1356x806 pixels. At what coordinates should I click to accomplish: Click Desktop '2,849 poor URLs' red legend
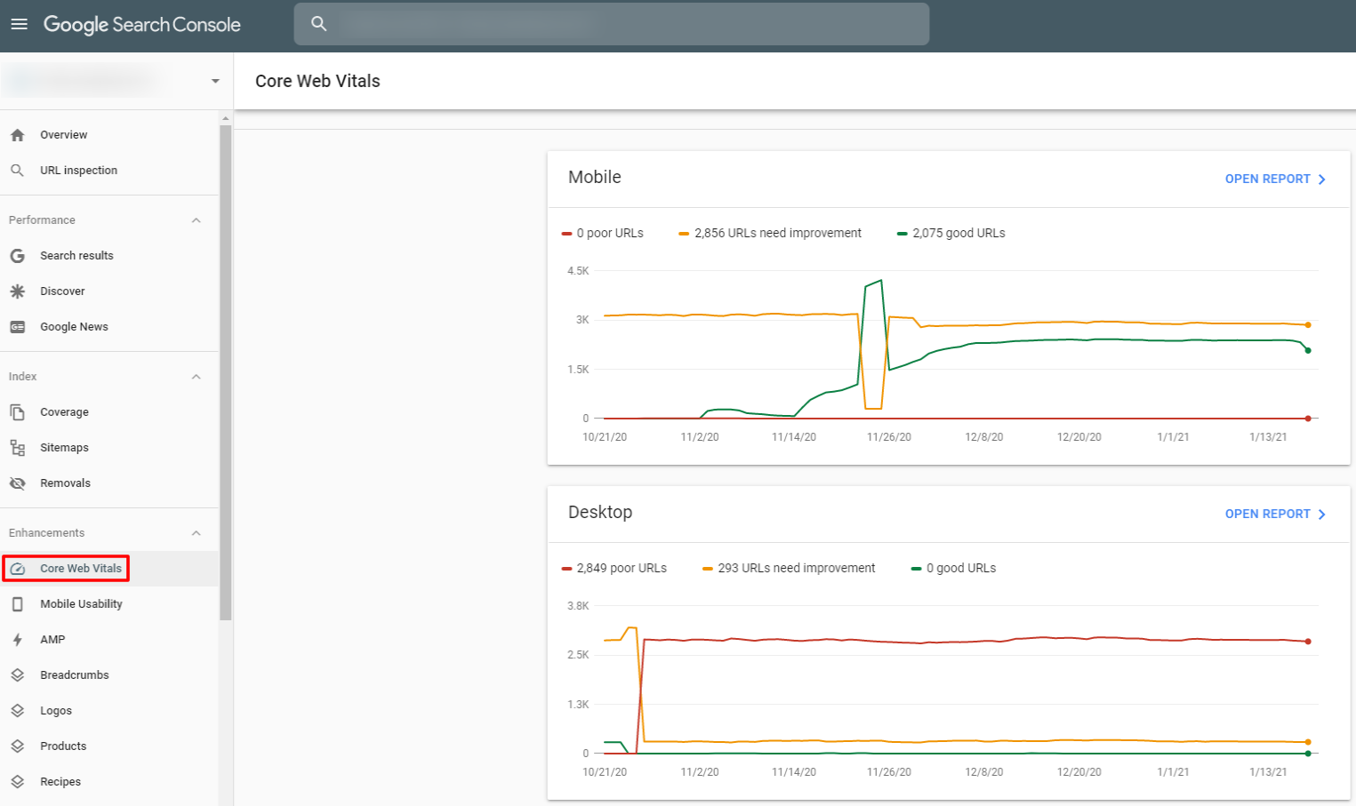[x=614, y=569]
